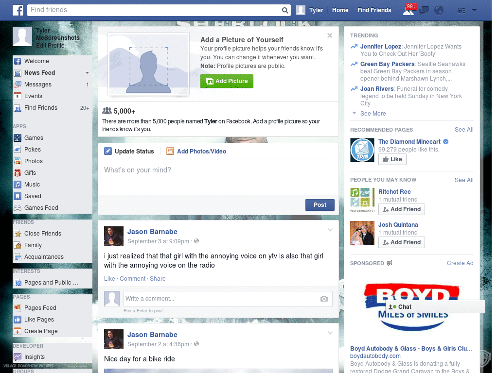Open Tyler profile in top bar
This screenshot has width=498, height=373.
pos(310,10)
